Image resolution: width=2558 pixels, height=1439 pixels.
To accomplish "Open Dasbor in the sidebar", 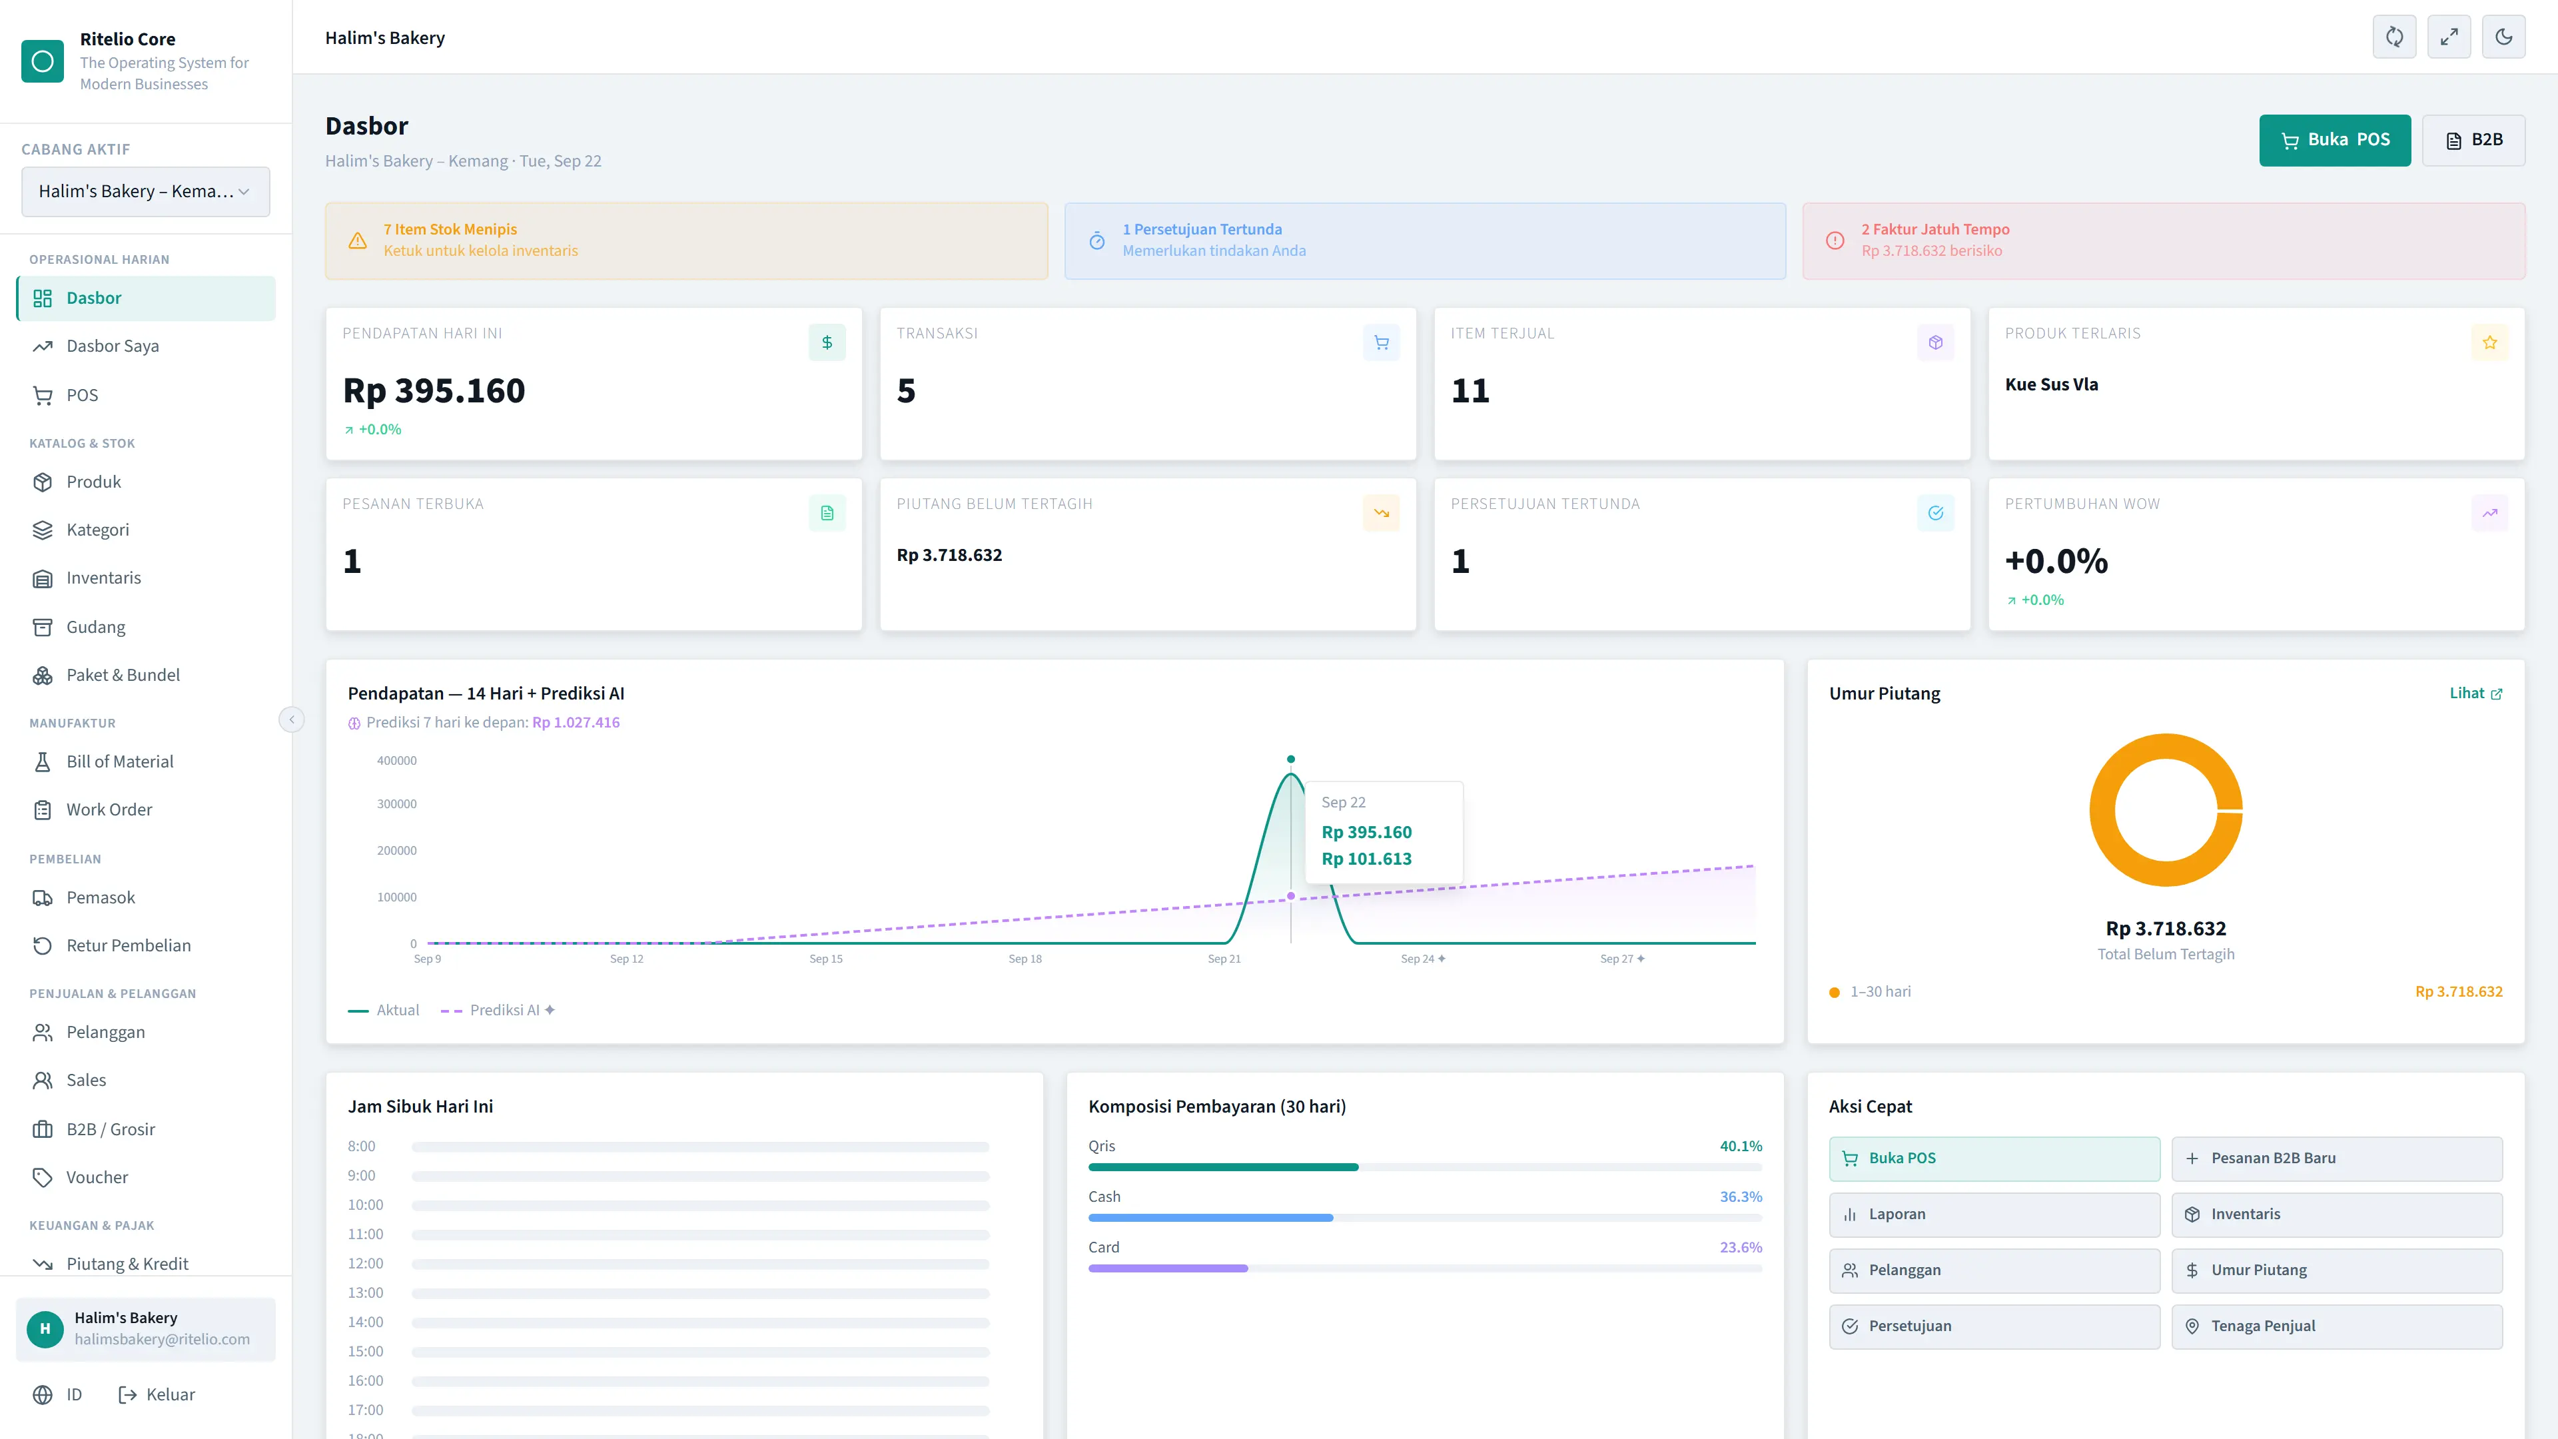I will tap(146, 298).
